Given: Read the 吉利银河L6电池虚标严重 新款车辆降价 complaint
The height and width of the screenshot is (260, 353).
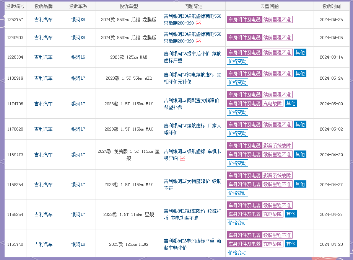Looking at the screenshot, I should point(192,244).
